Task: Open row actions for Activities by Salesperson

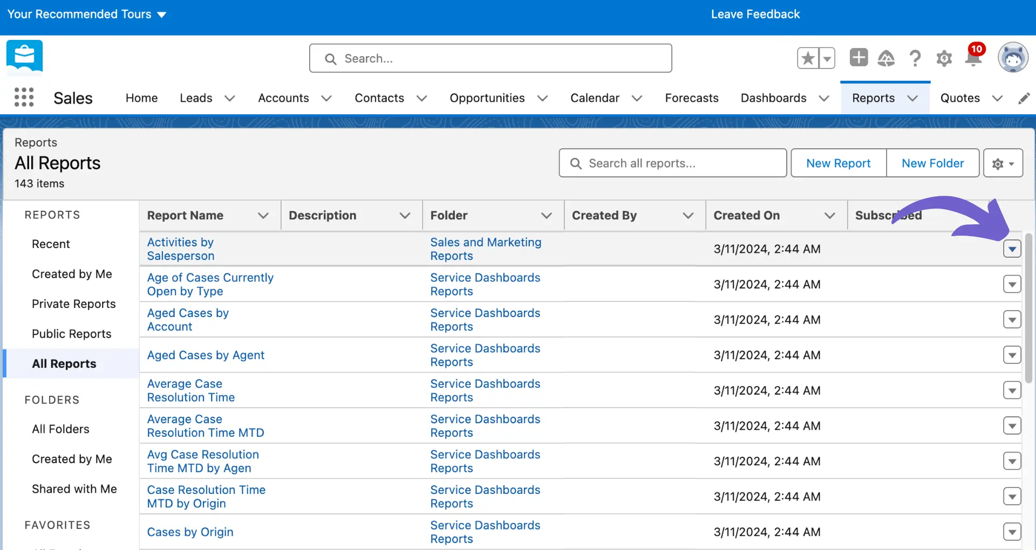Action: [1012, 249]
